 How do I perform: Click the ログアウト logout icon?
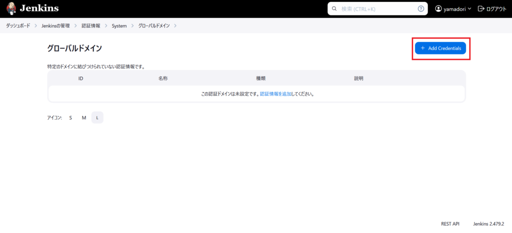[481, 9]
